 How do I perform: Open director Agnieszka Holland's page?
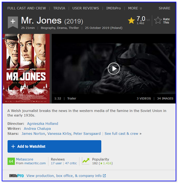coord(43,124)
